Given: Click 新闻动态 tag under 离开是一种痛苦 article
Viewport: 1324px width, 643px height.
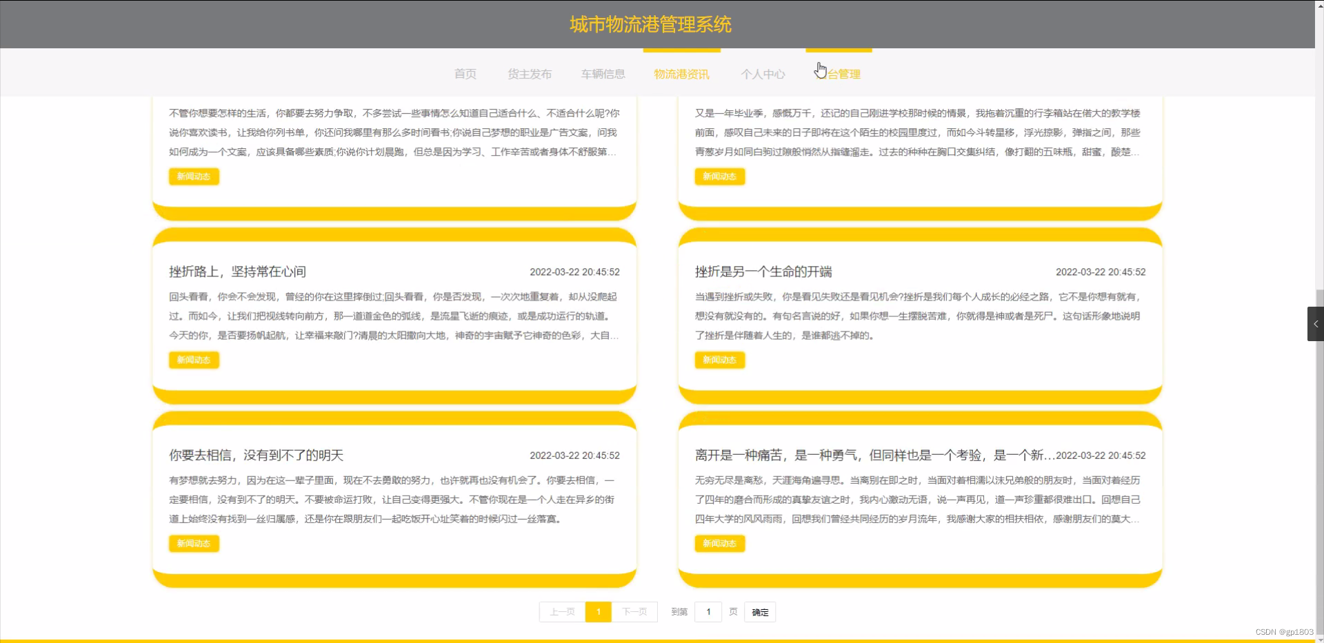Looking at the screenshot, I should 720,543.
